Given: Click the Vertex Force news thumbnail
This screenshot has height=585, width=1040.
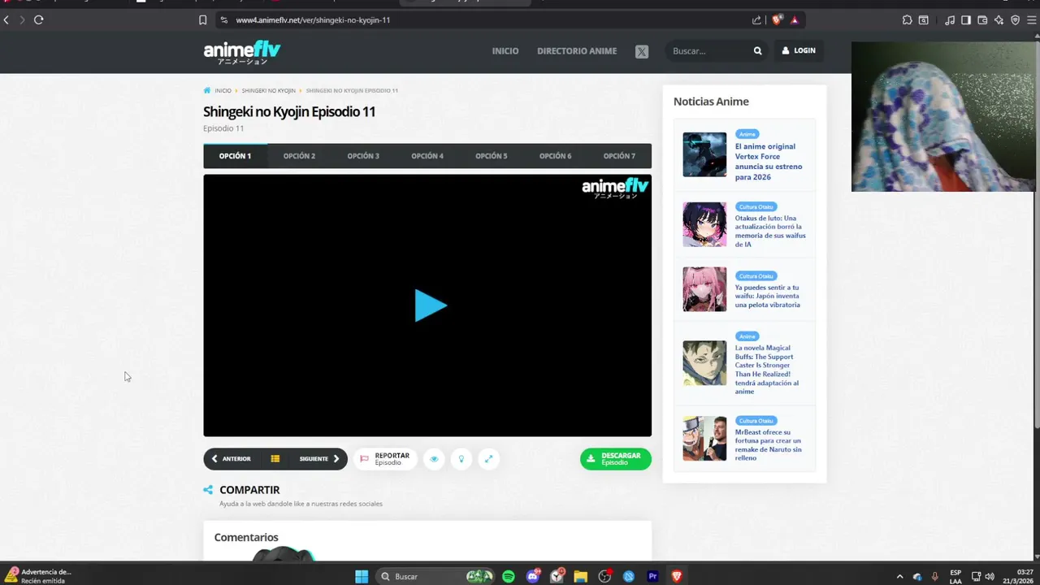Looking at the screenshot, I should pyautogui.click(x=704, y=154).
